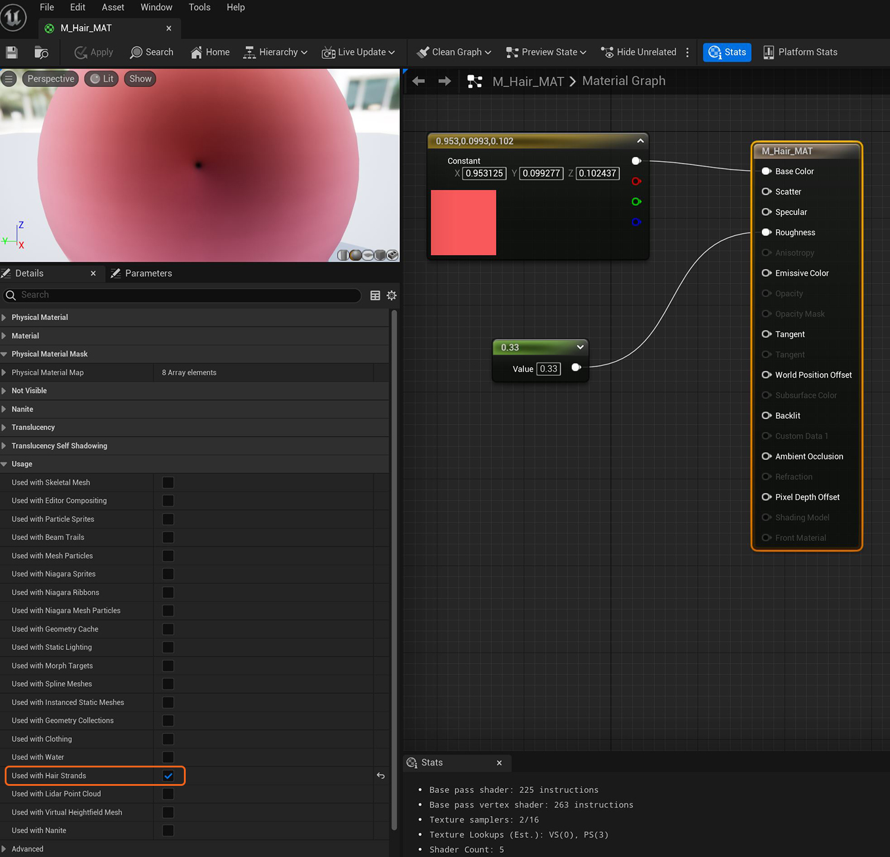Select the cylinder preview mesh icon
The width and height of the screenshot is (890, 857).
pos(343,255)
